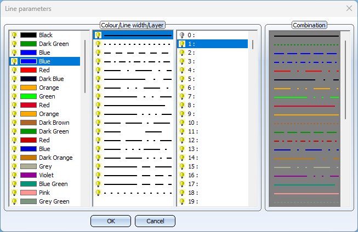Click the lightbulb on the selected solid line style
The width and height of the screenshot is (358, 232).
98,35
